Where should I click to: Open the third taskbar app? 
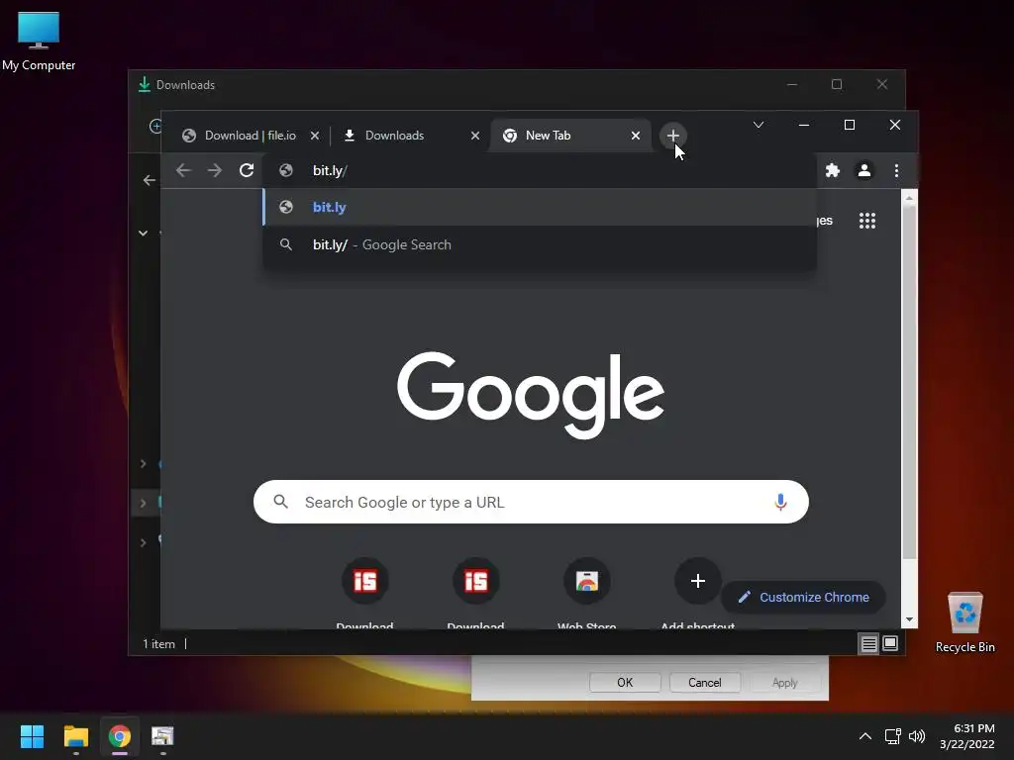[x=163, y=736]
